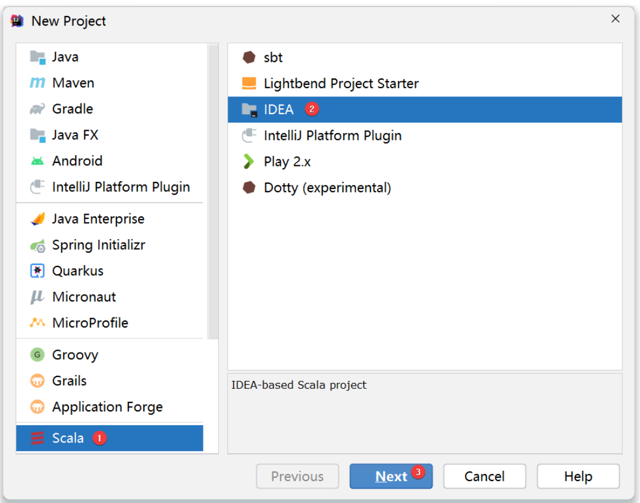Choose the green Play 2.x arrow icon

249,162
